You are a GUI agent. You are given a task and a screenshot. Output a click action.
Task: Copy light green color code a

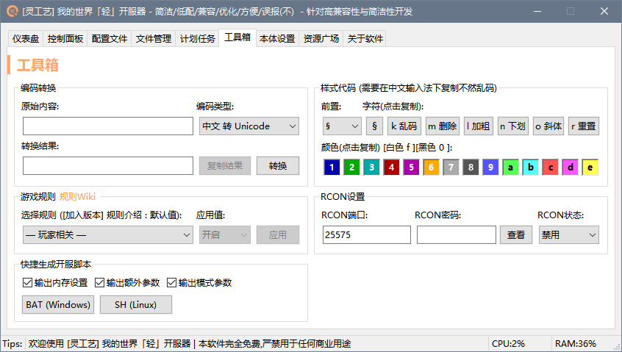tap(510, 168)
